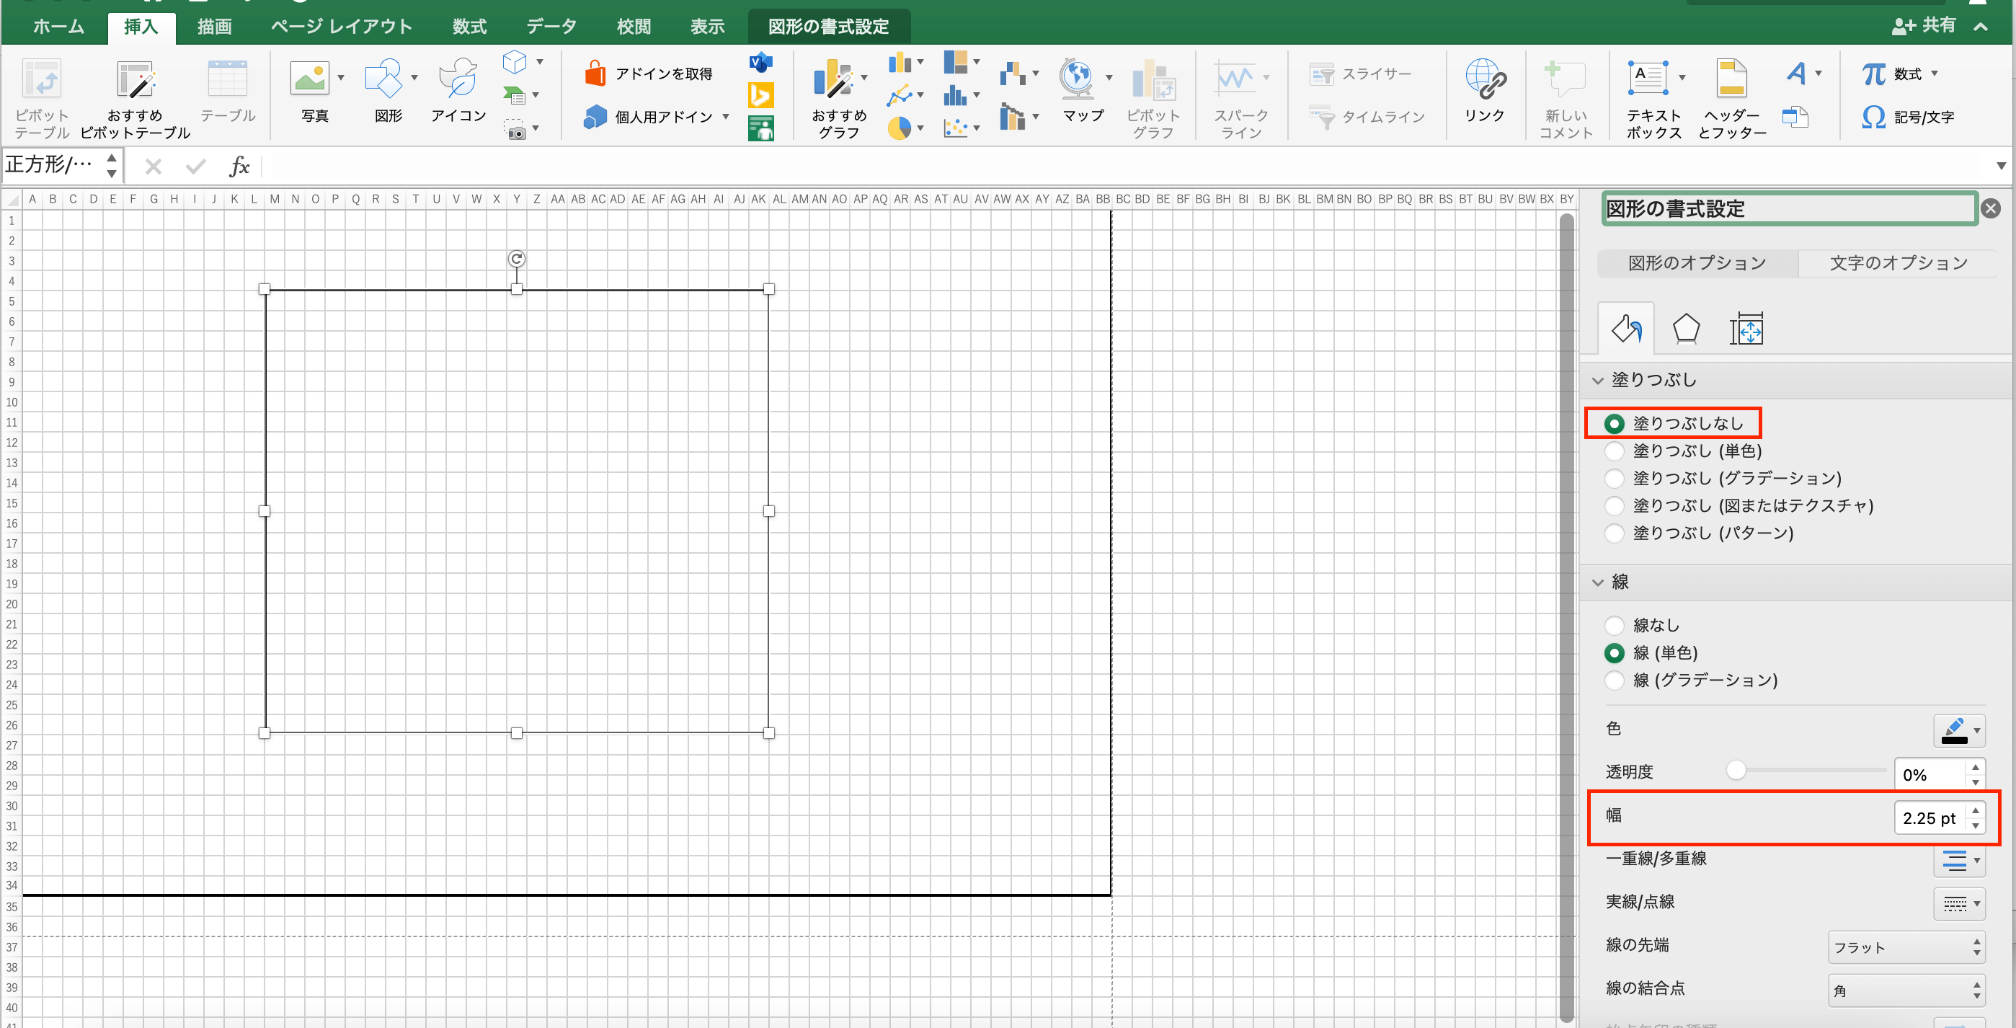Open Recommended PivotTables (おすすめピボットテーブル)
This screenshot has width=2016, height=1028.
point(136,99)
